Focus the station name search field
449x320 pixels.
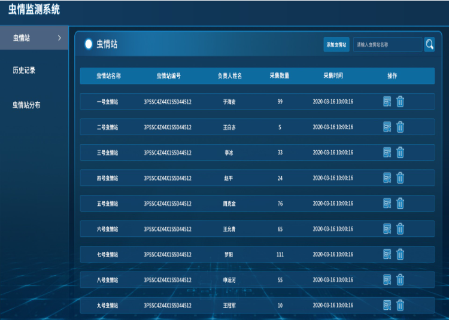pyautogui.click(x=388, y=45)
